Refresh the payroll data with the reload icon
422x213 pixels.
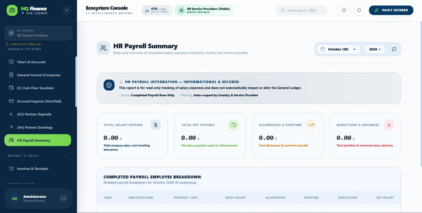pos(394,49)
